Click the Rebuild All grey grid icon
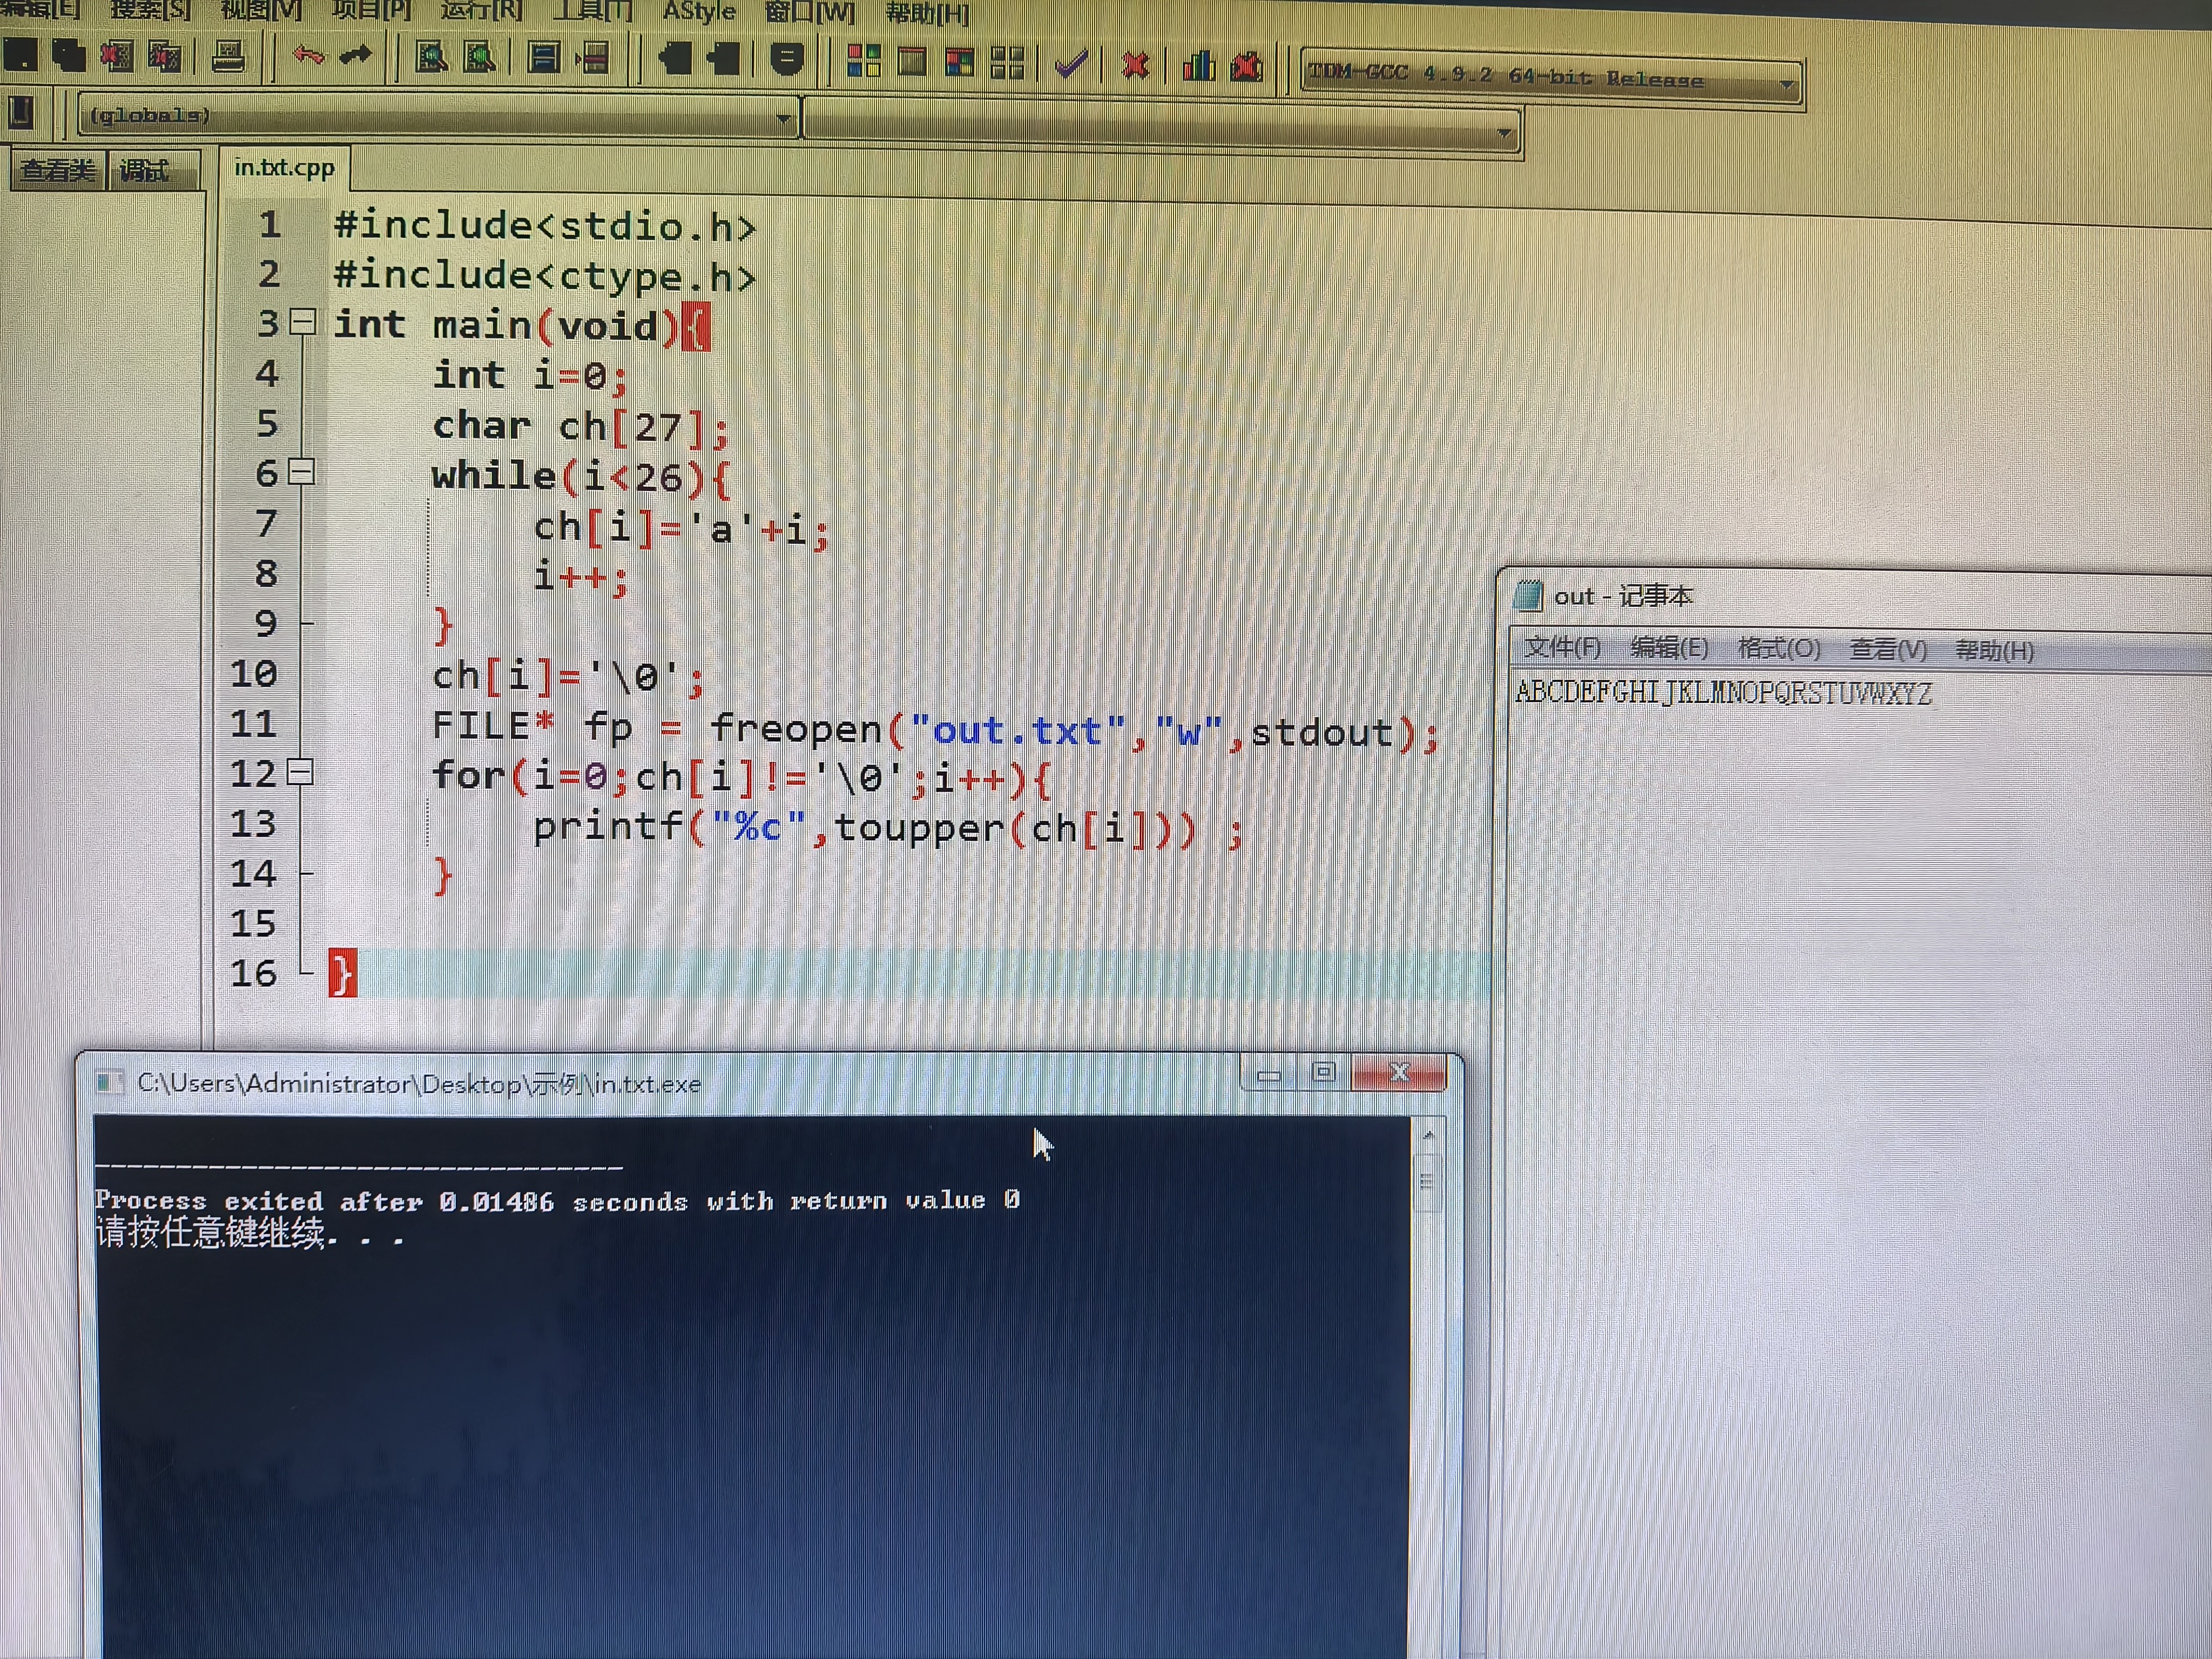 click(1007, 64)
